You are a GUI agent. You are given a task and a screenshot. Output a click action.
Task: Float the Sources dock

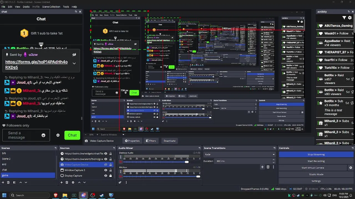point(114,148)
